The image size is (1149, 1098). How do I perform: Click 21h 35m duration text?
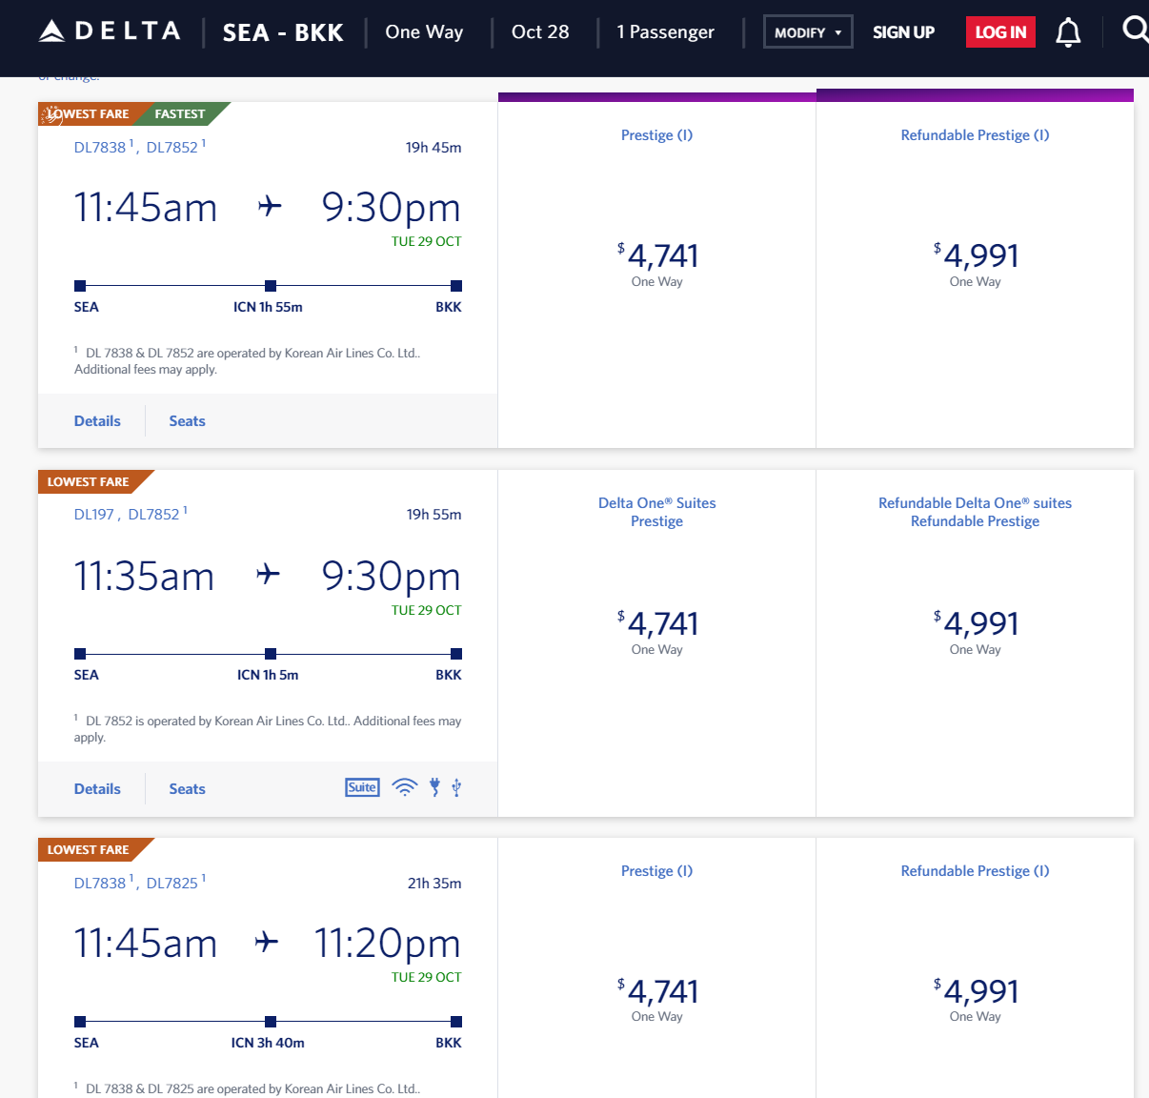(434, 883)
